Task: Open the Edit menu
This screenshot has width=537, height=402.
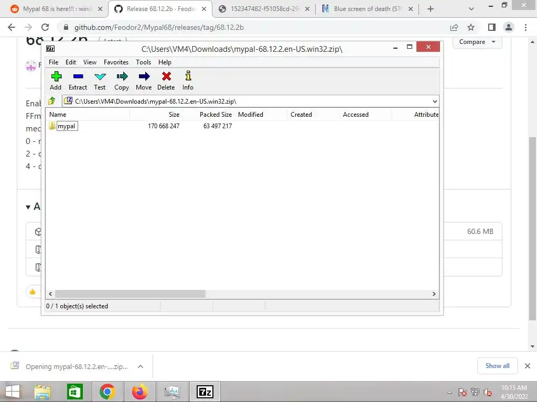Action: (x=71, y=62)
